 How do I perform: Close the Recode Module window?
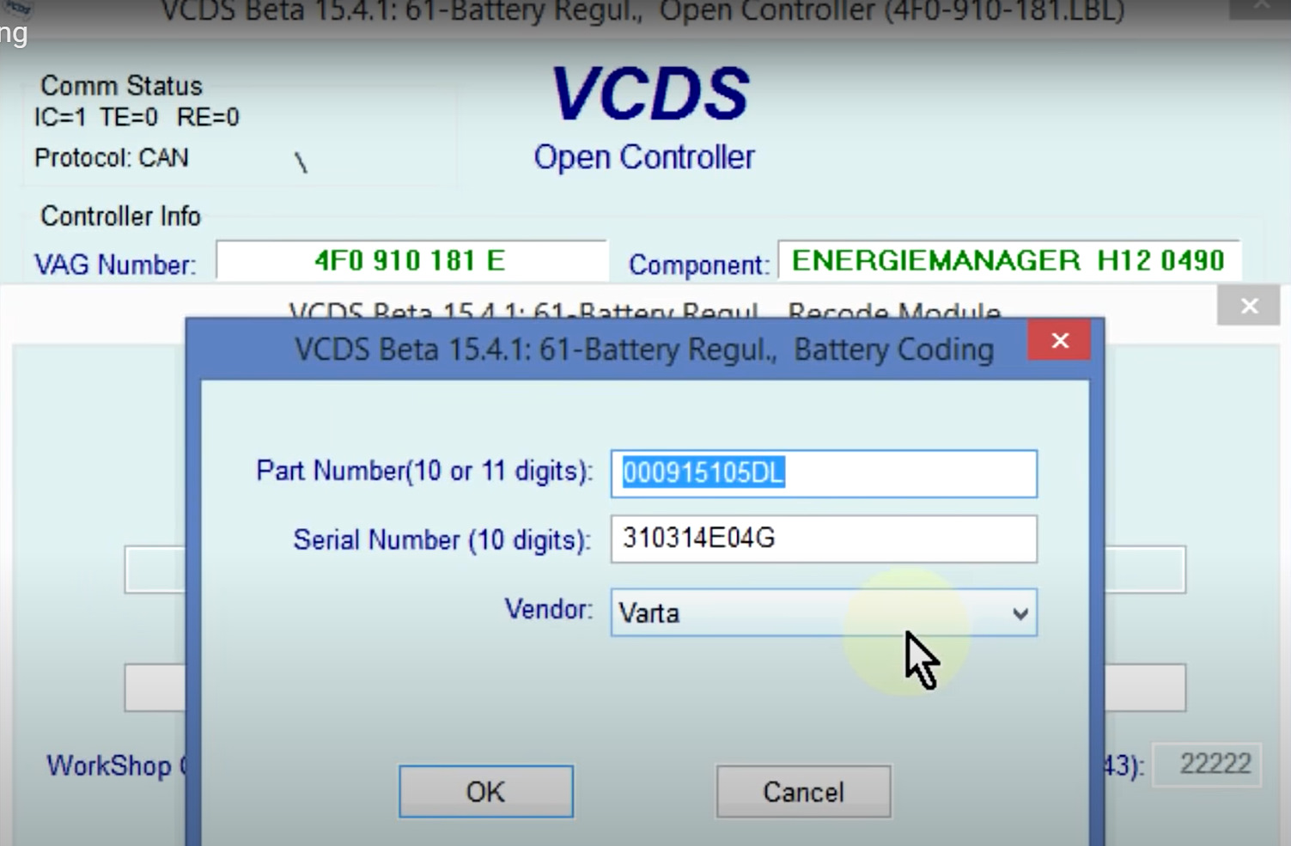click(1249, 306)
